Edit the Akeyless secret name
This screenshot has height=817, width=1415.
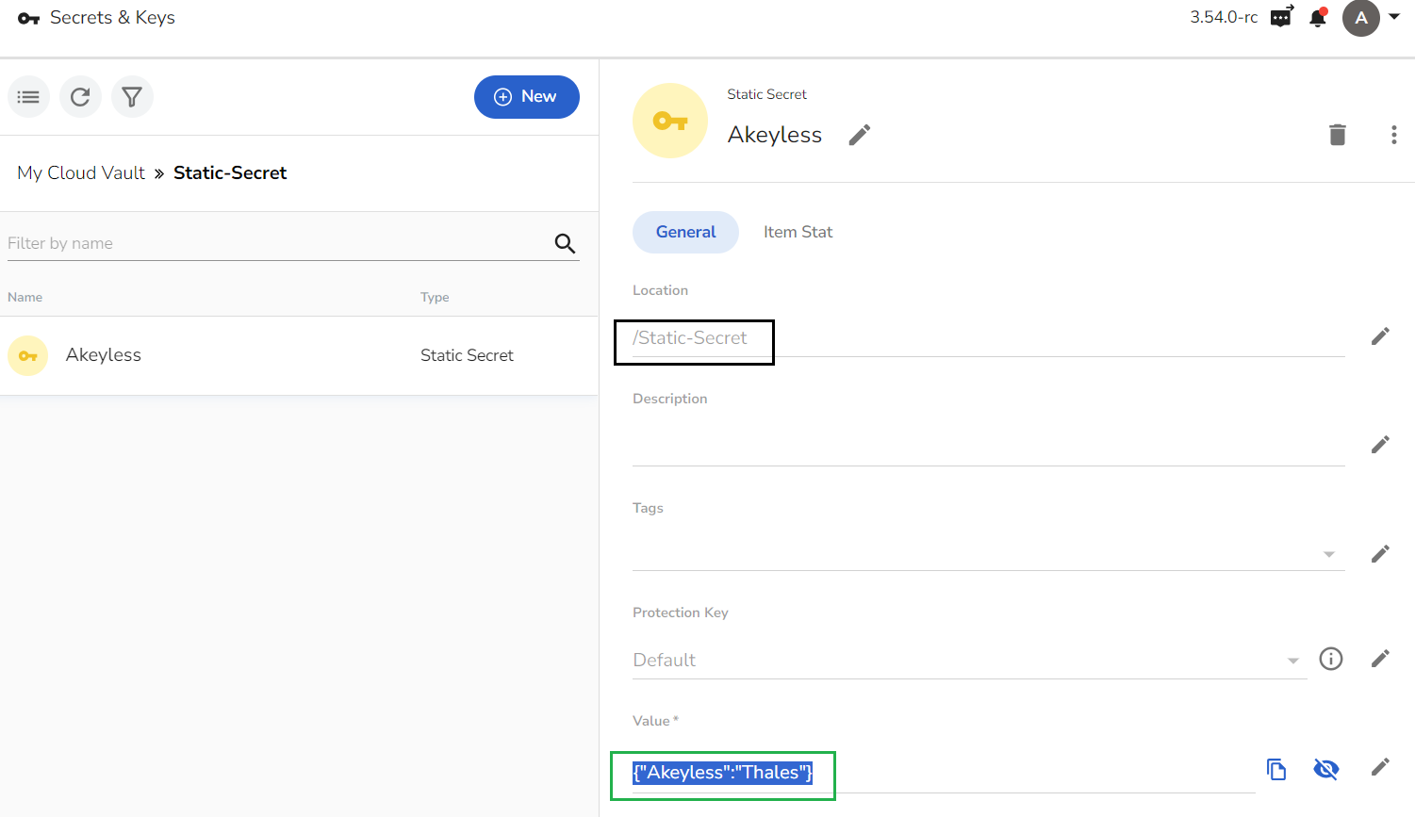pos(859,135)
